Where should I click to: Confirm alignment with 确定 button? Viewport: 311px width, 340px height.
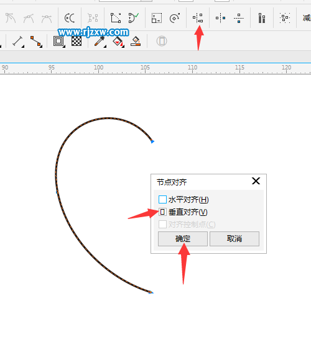183,239
